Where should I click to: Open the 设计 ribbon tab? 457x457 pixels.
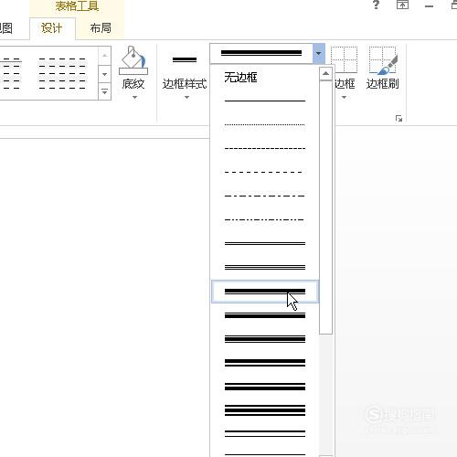pos(52,28)
